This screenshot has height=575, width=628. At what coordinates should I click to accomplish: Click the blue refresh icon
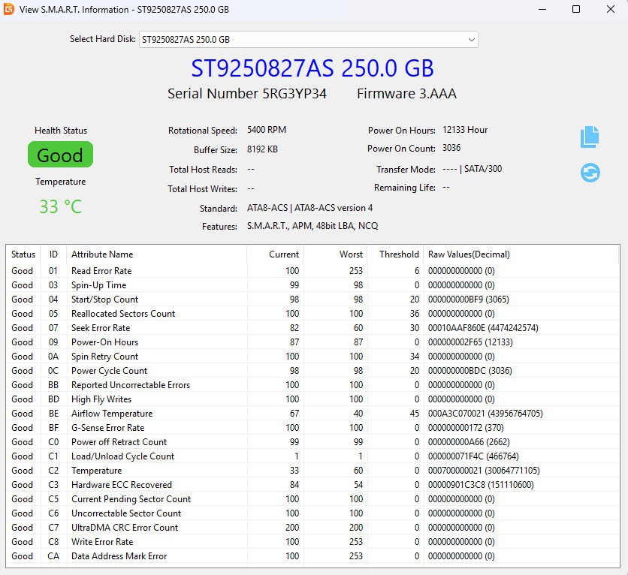(x=590, y=173)
